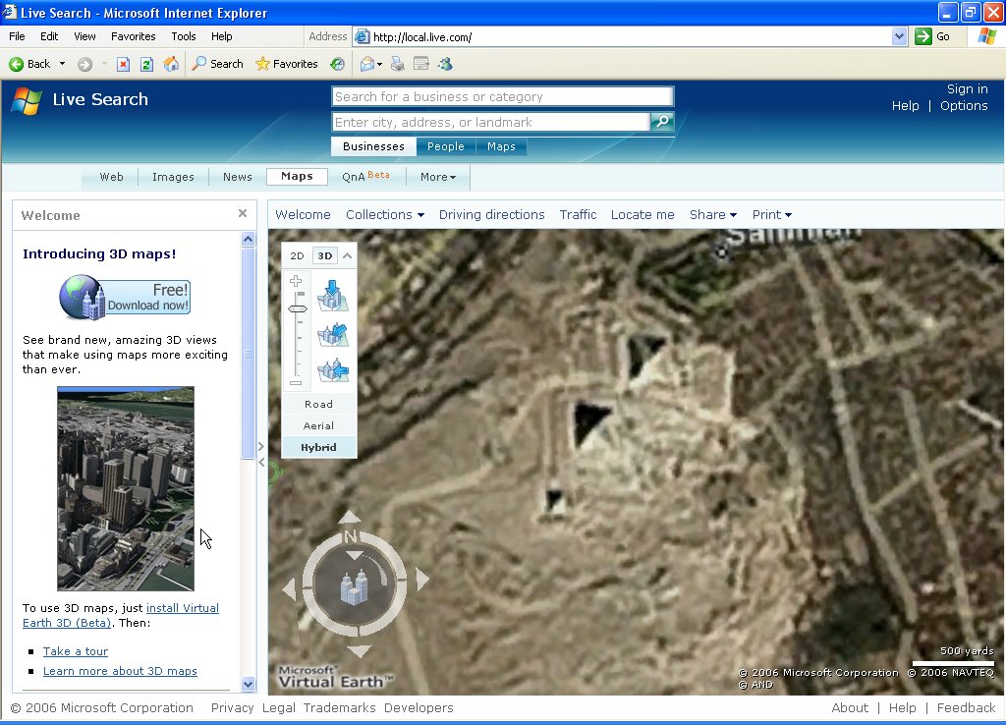Select Hybrid map style
1006x725 pixels.
(x=319, y=447)
